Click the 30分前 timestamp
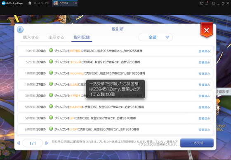 click(31, 51)
